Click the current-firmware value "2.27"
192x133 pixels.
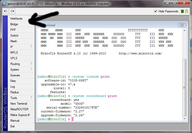(79, 111)
